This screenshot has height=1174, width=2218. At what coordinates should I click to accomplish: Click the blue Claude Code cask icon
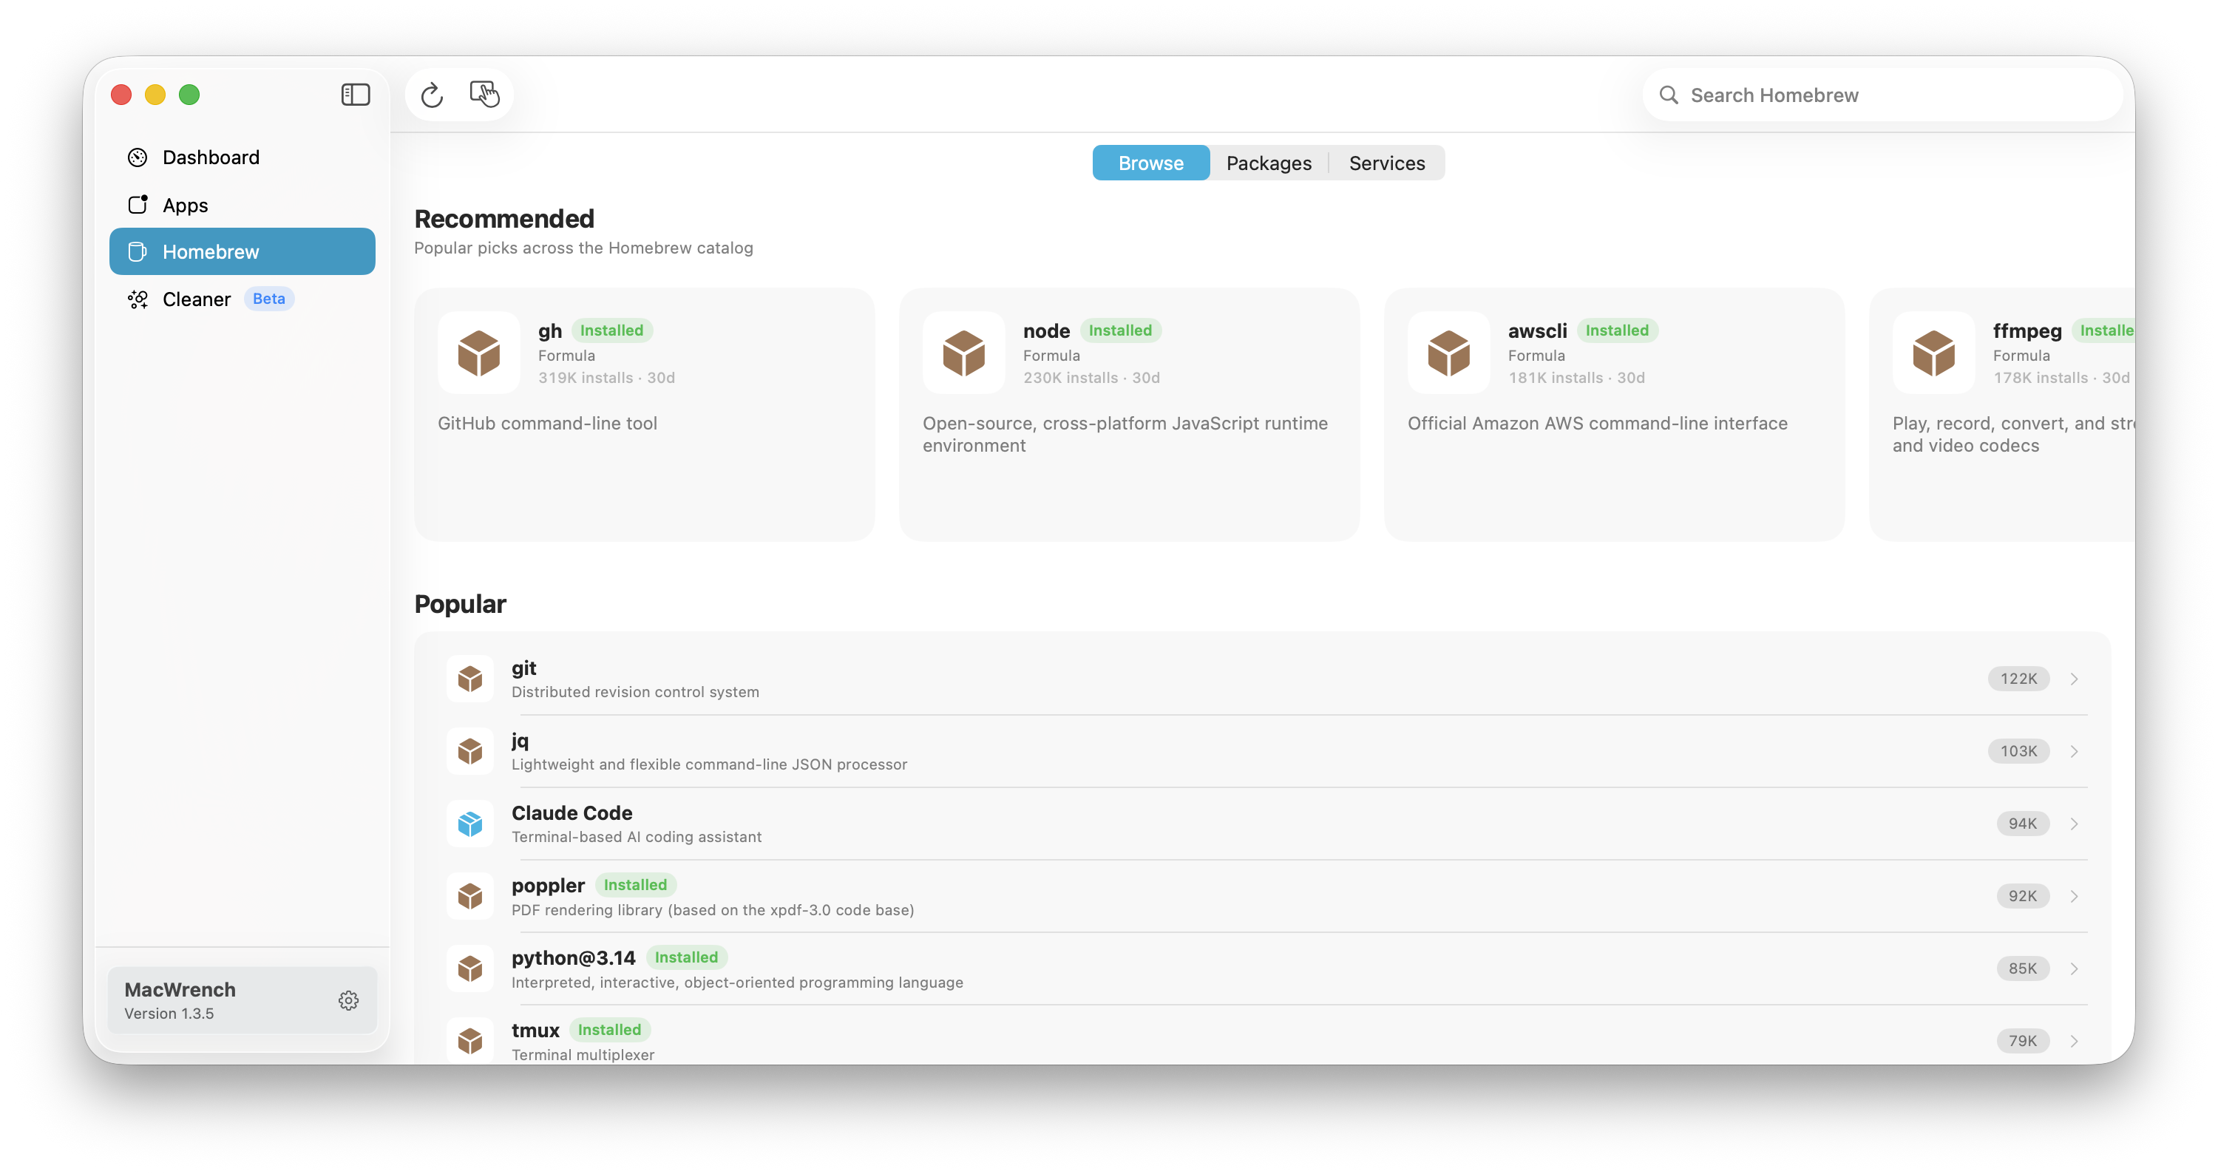pyautogui.click(x=470, y=824)
